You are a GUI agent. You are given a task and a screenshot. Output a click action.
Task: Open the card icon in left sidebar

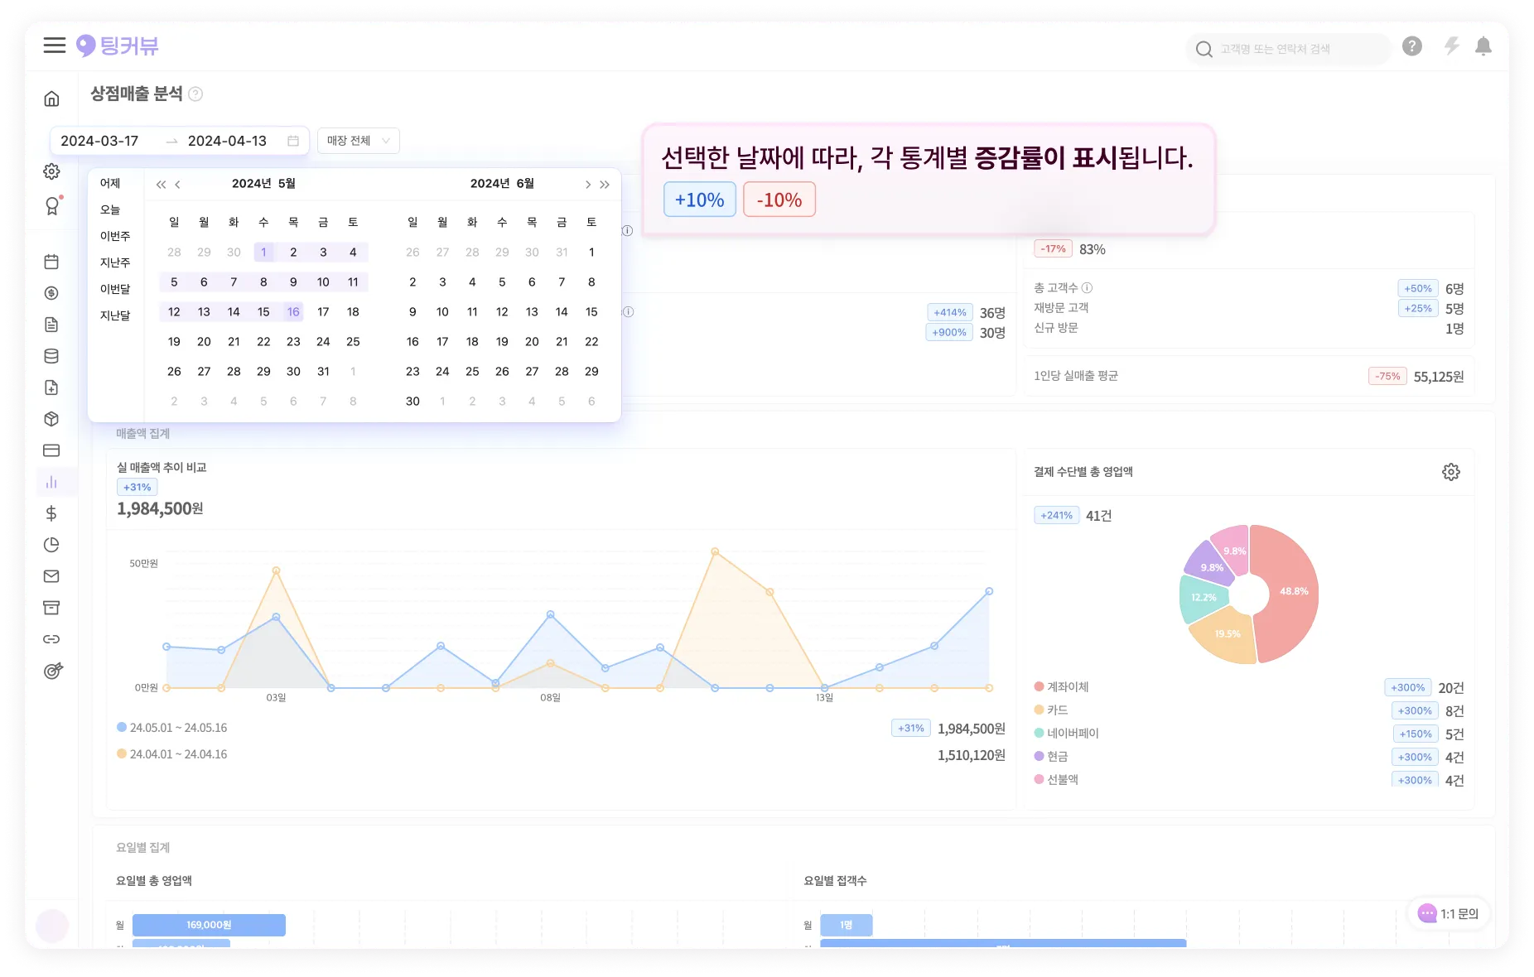51,450
